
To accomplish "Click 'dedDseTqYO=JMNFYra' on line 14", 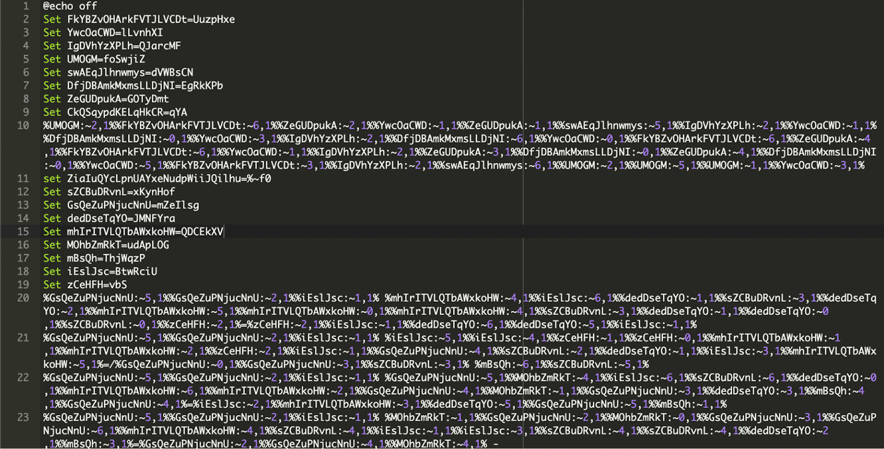I will tap(121, 219).
